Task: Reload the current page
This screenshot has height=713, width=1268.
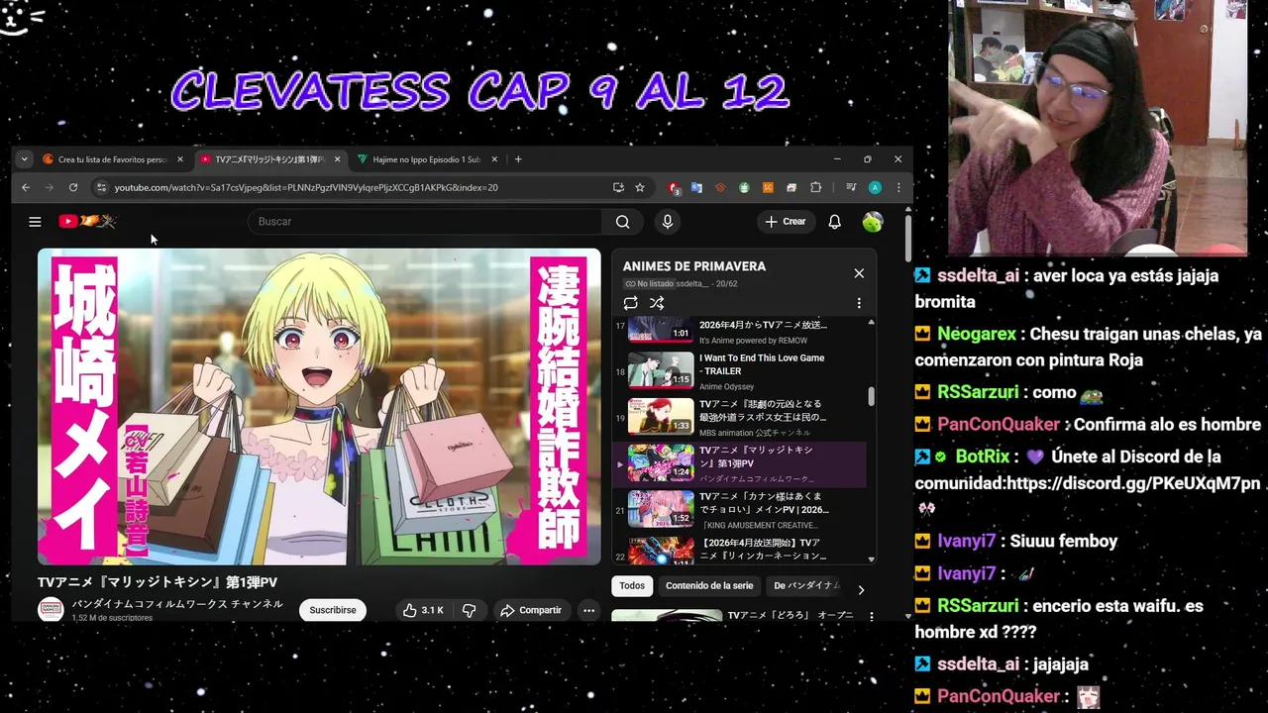Action: pos(73,187)
